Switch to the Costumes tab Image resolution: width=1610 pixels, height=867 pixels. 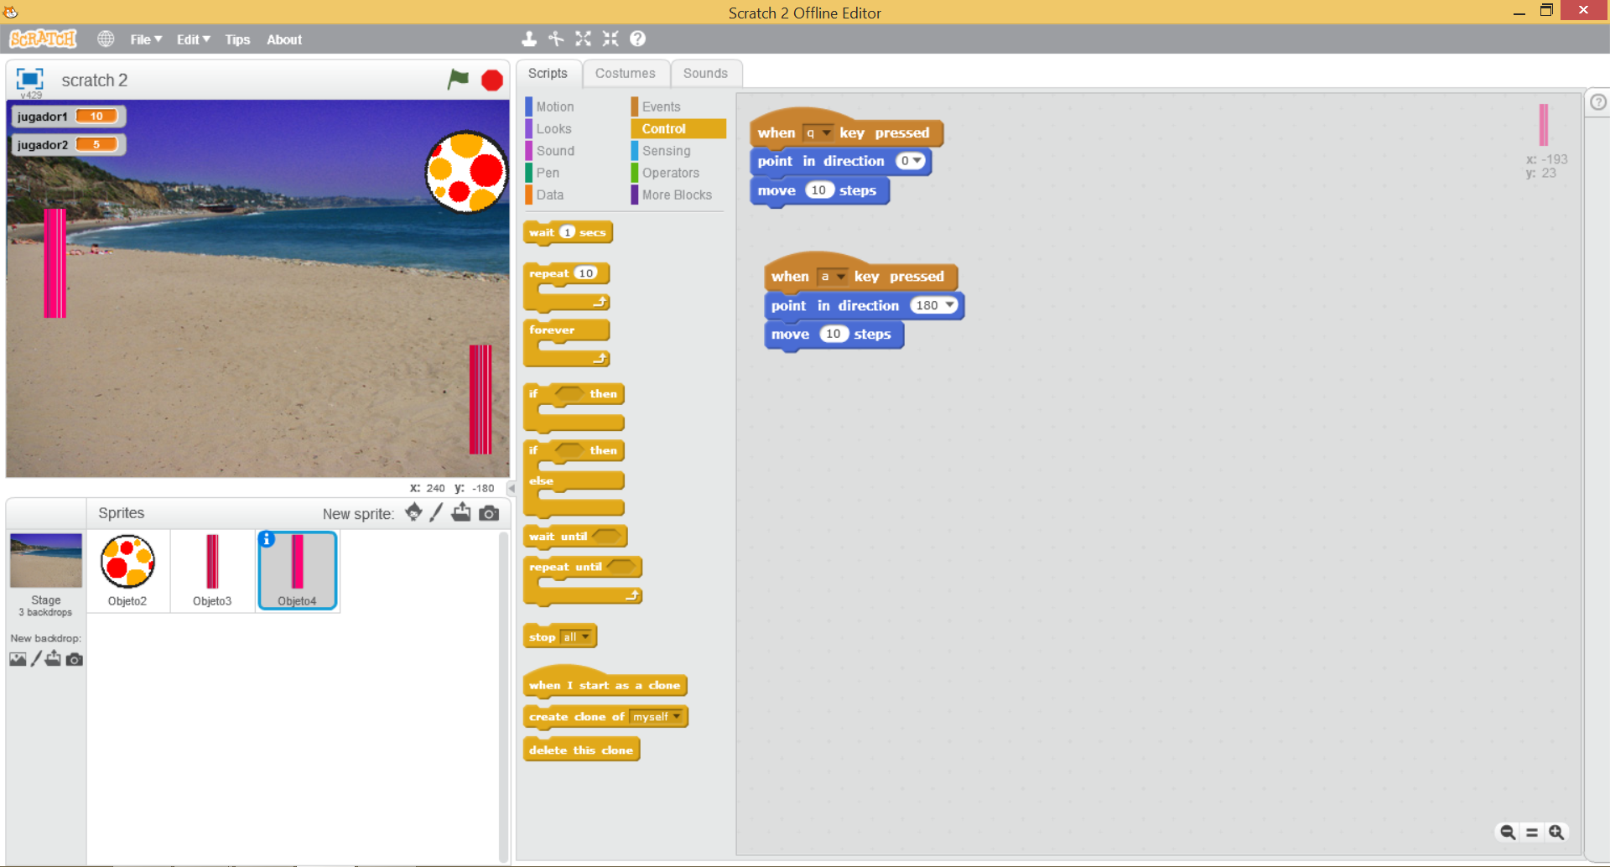click(625, 74)
